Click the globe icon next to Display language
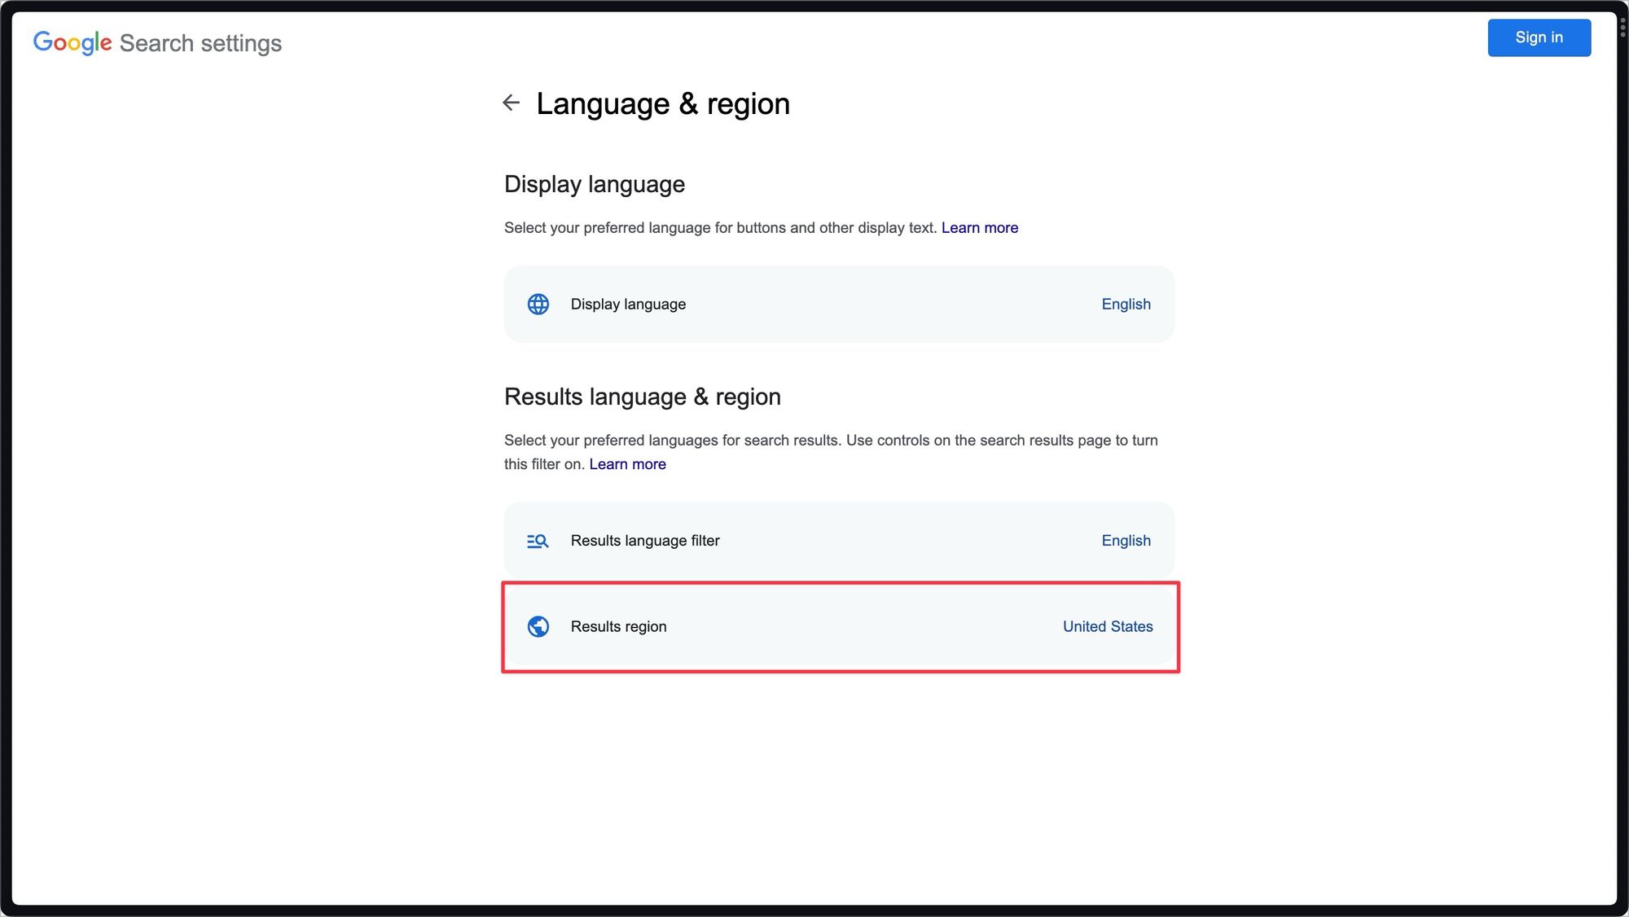The height and width of the screenshot is (917, 1629). pyautogui.click(x=538, y=305)
